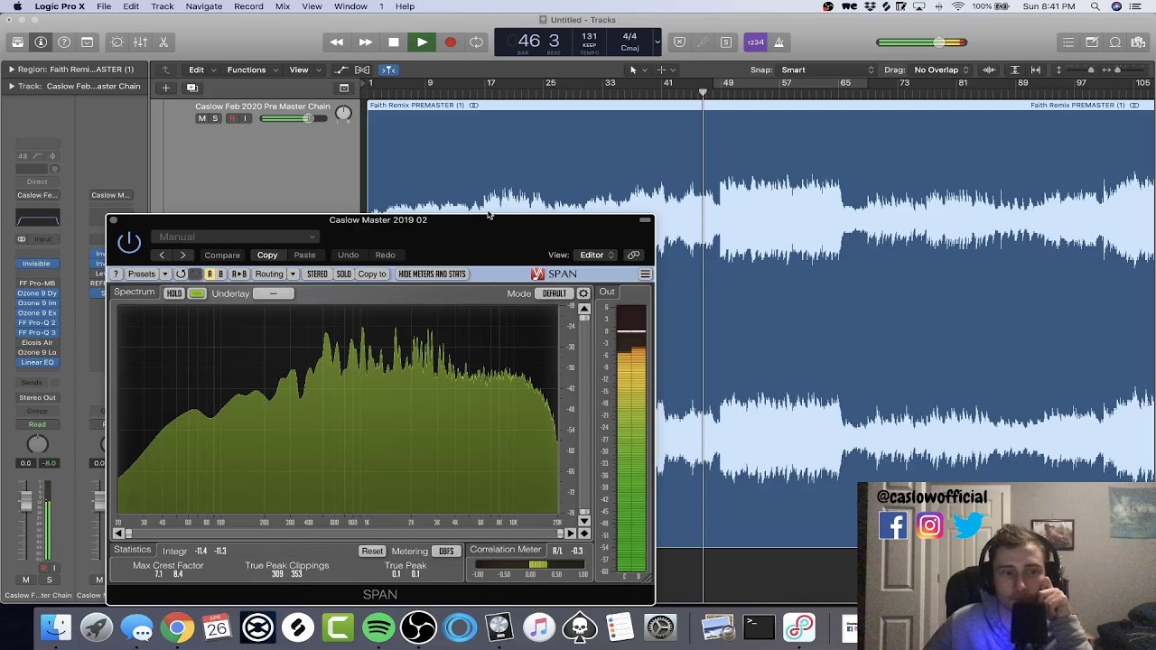Open Spotify from the Dock
1156x650 pixels.
pyautogui.click(x=378, y=627)
